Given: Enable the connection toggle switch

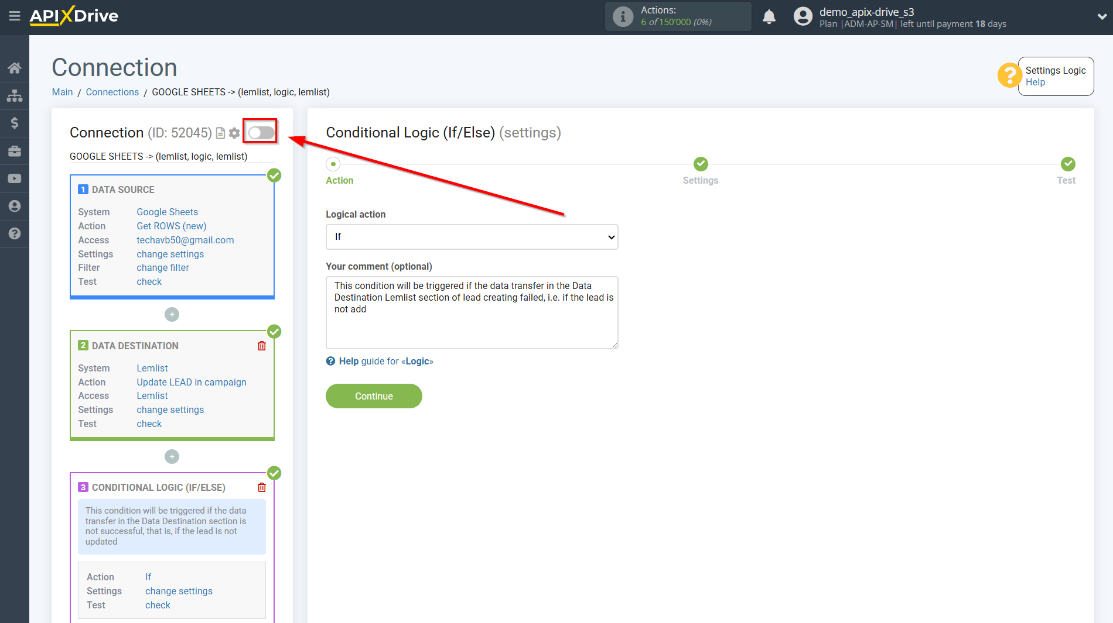Looking at the screenshot, I should click(261, 133).
